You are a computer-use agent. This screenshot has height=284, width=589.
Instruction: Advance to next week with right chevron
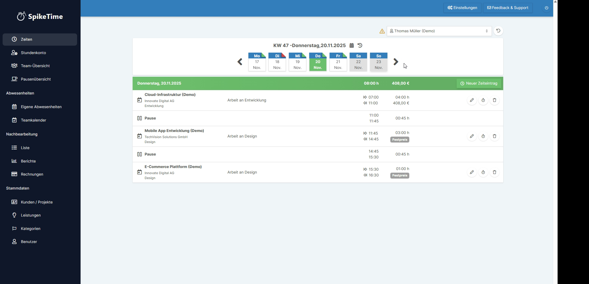click(x=396, y=62)
